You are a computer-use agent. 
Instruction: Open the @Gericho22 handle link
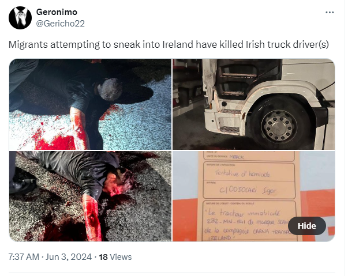(60, 24)
